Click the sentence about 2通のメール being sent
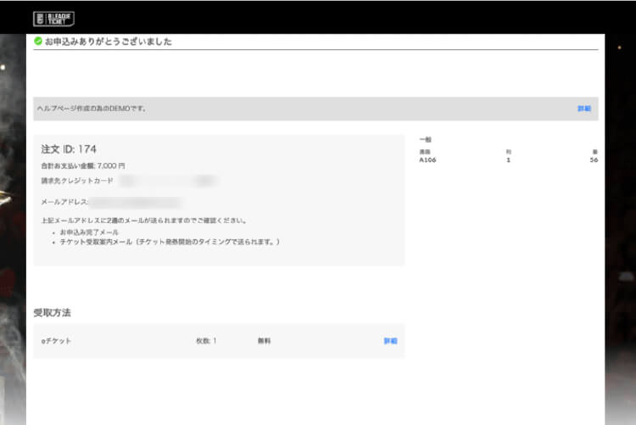The image size is (636, 425). (144, 221)
